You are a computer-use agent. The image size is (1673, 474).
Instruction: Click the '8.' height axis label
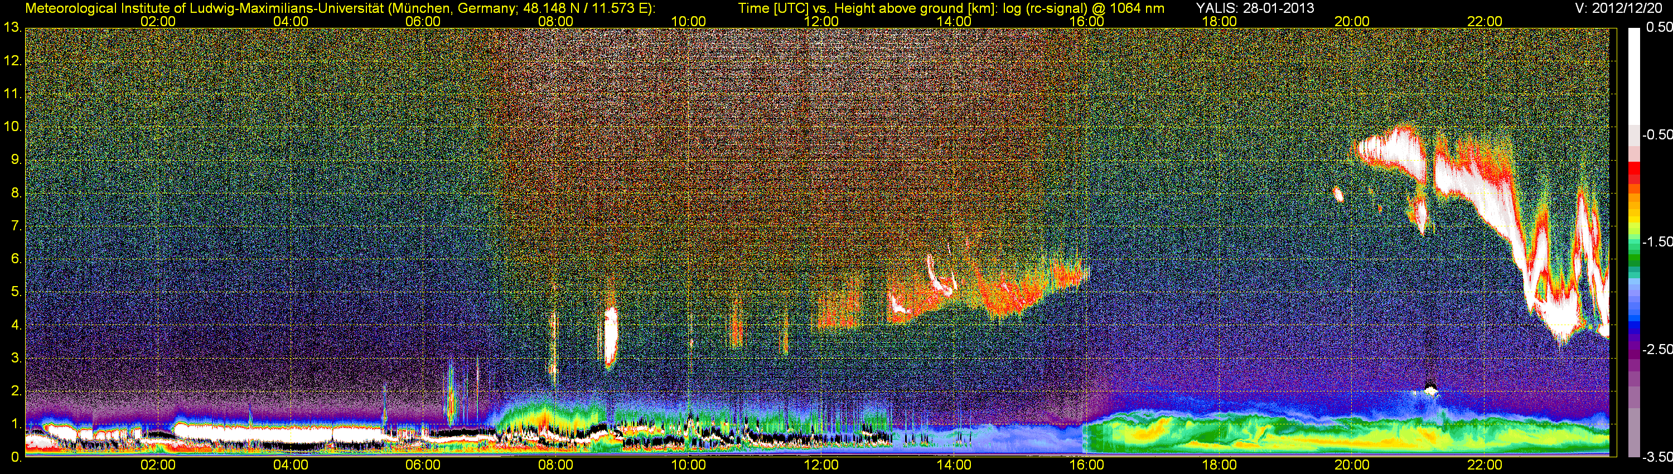click(x=16, y=193)
